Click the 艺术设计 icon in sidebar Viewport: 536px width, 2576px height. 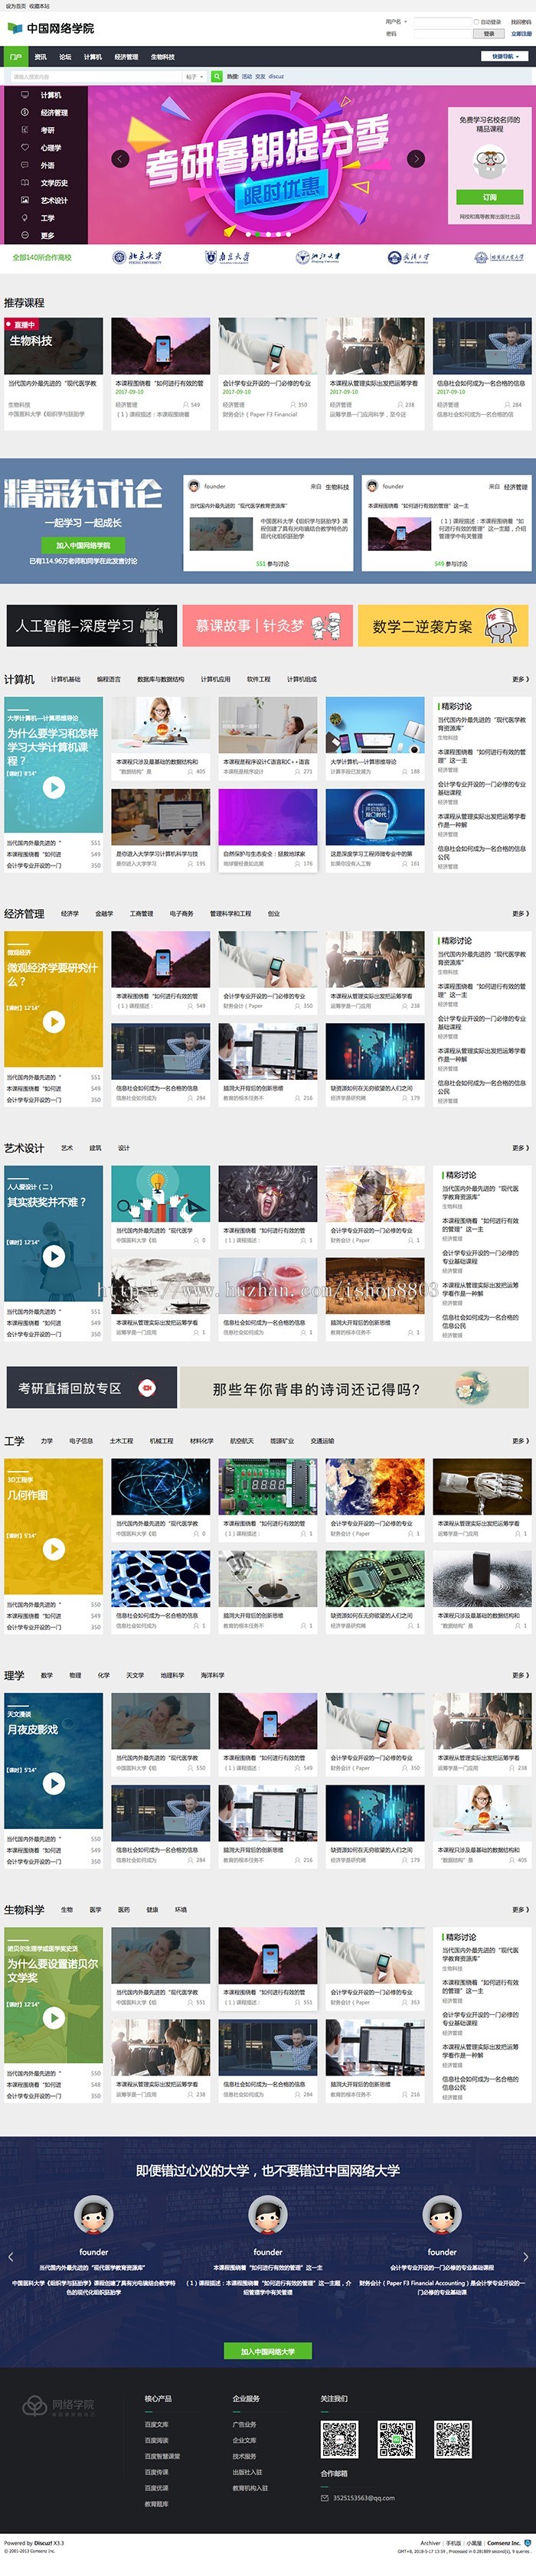coord(25,200)
